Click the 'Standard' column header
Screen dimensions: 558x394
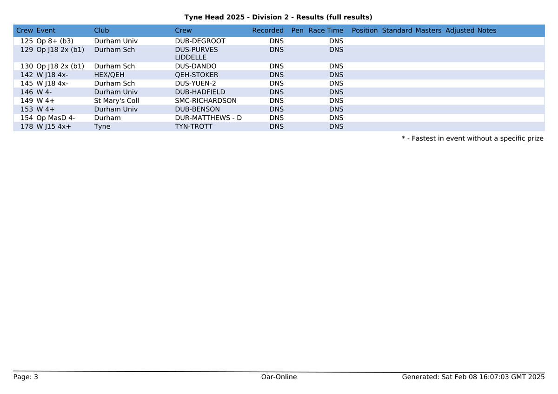coord(397,31)
